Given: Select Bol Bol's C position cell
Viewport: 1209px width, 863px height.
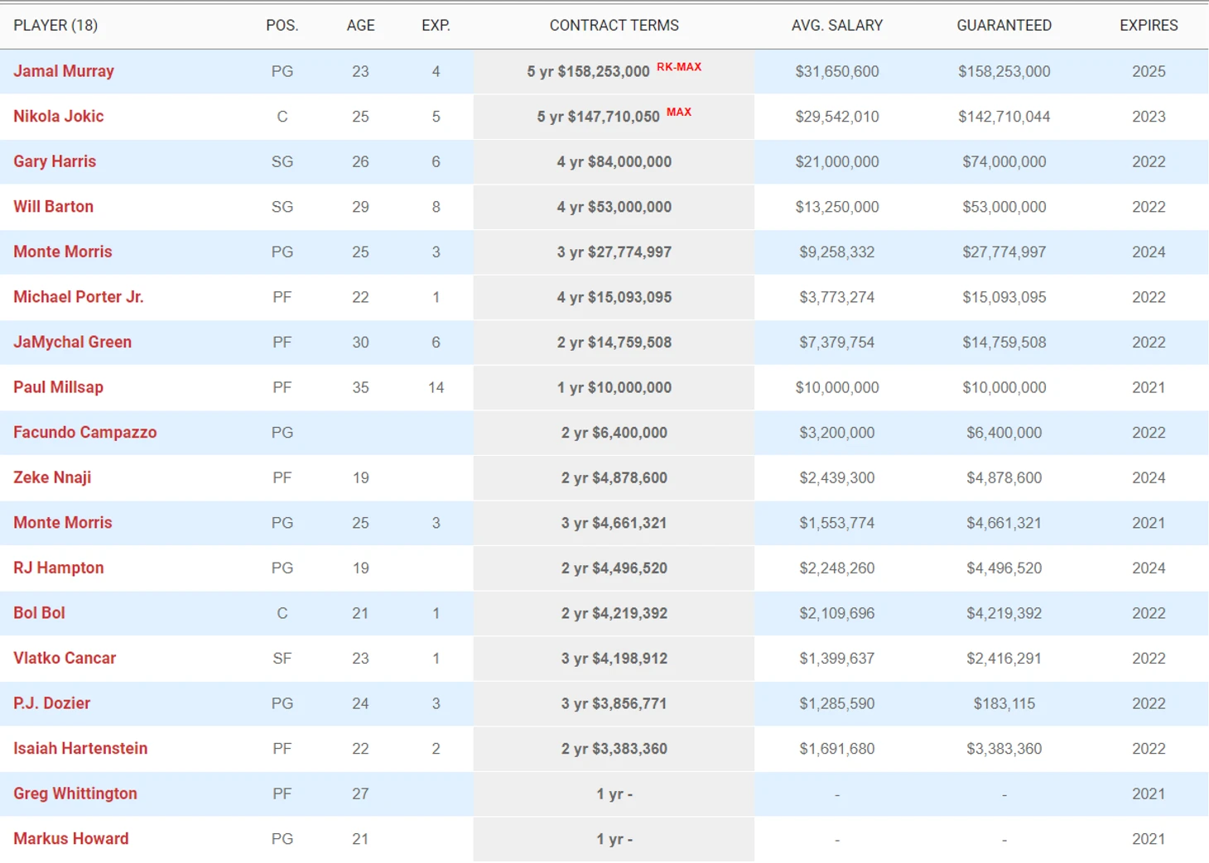Looking at the screenshot, I should coord(282,613).
